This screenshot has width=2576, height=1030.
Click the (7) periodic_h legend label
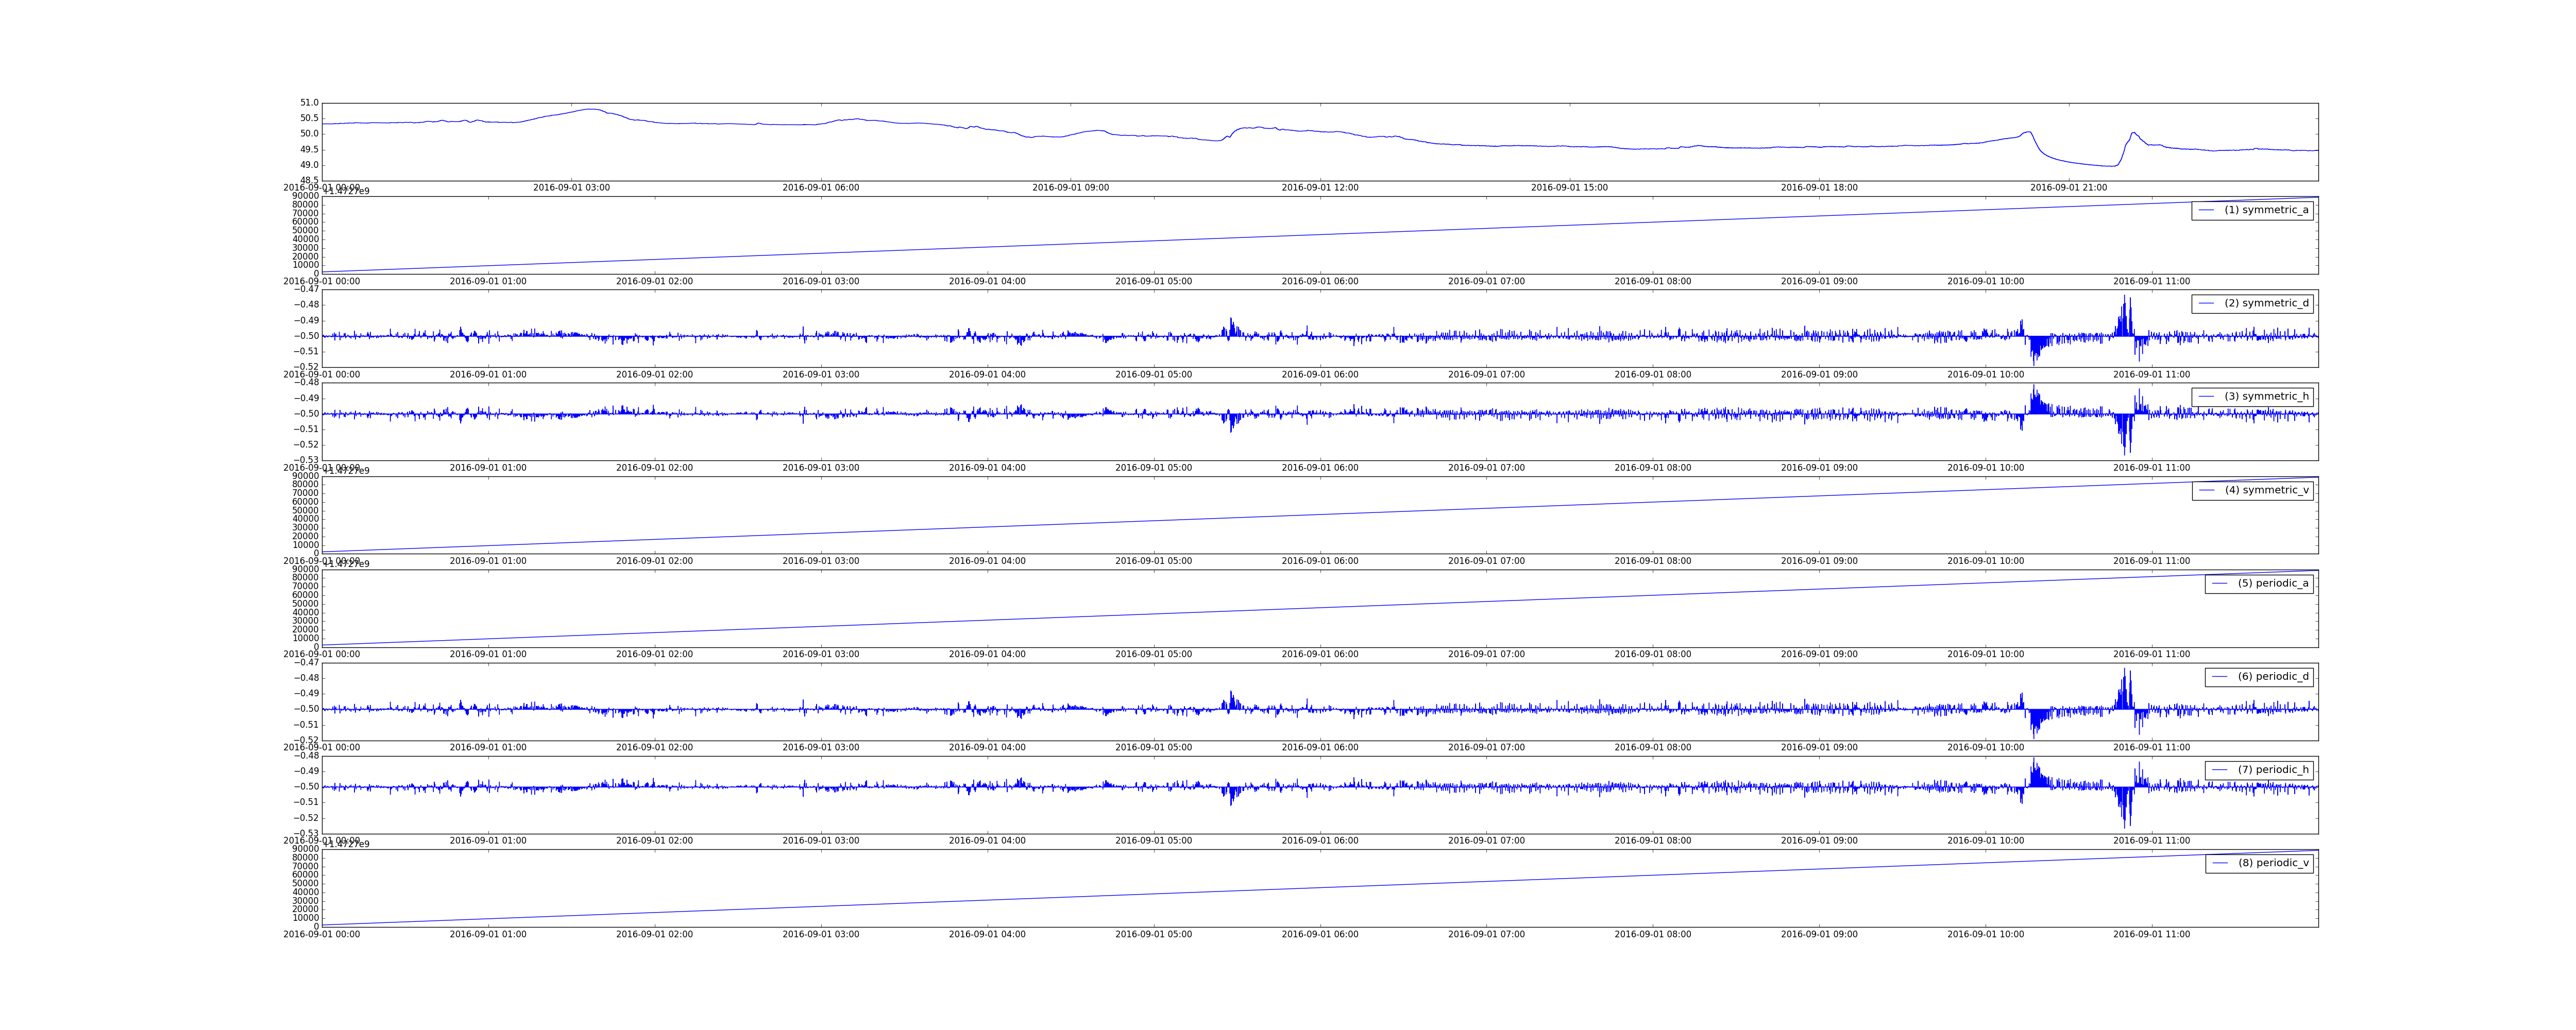pos(2273,770)
